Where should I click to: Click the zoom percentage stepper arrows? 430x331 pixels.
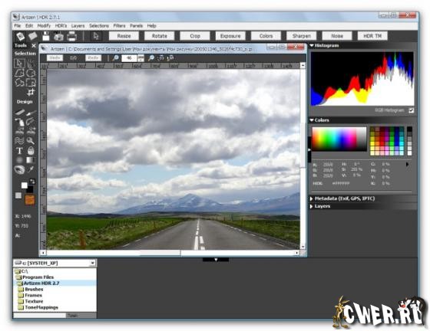tap(141, 58)
